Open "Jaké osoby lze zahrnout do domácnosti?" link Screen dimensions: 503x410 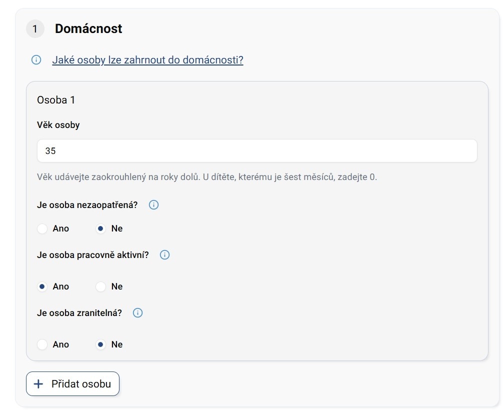(x=147, y=60)
